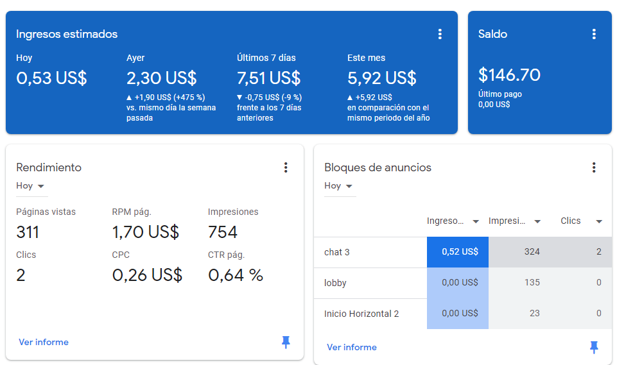
Task: Select the chat 3 ad unit row
Action: click(x=463, y=252)
